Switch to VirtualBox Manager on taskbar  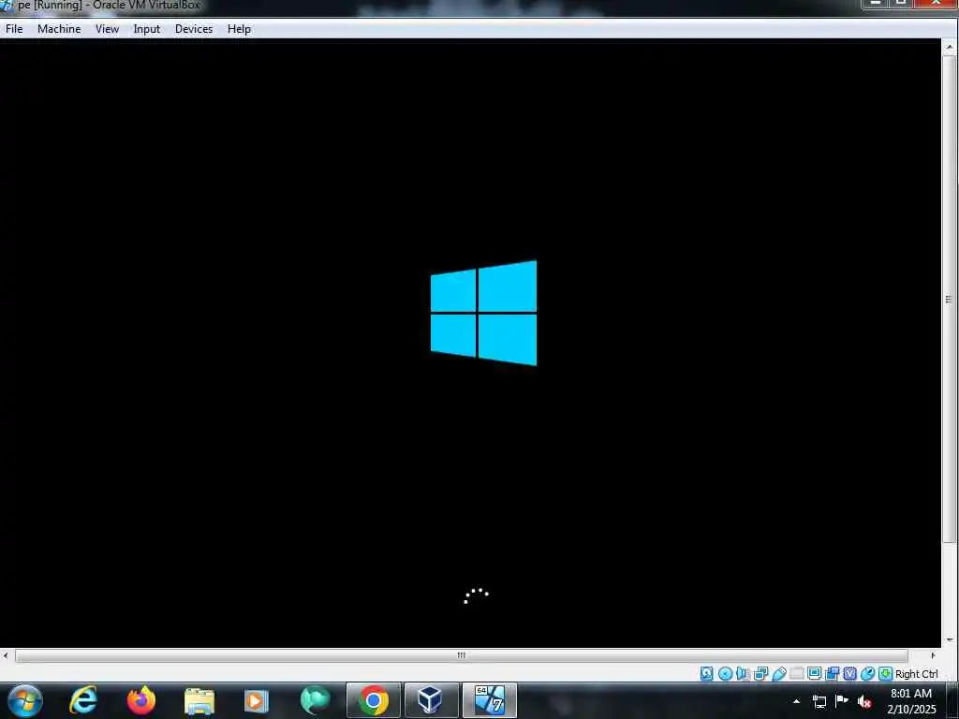coord(431,700)
